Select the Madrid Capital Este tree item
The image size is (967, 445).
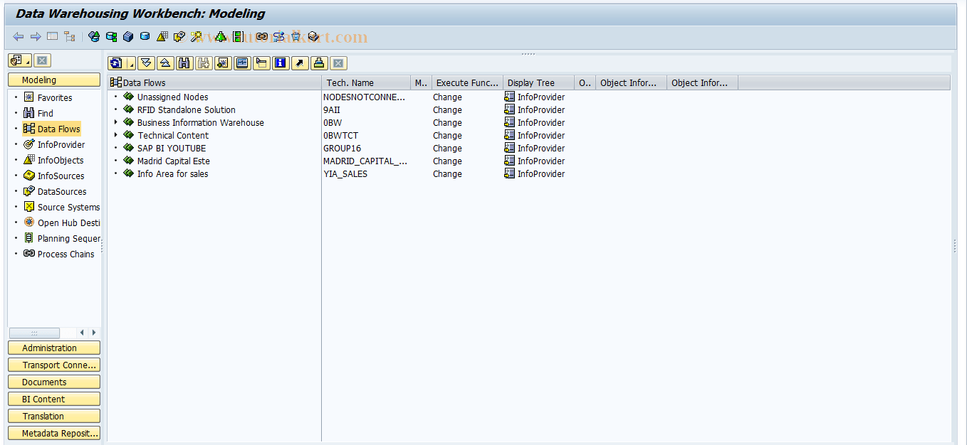pos(172,161)
